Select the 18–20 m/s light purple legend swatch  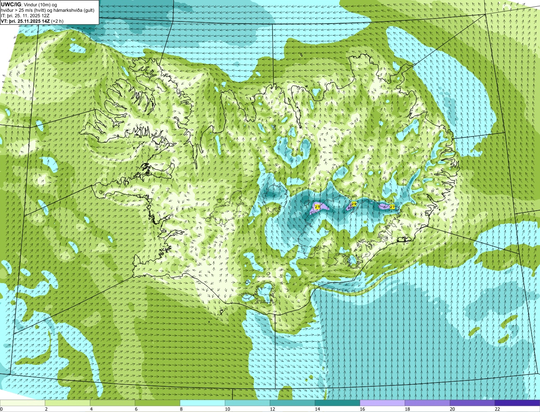tap(427, 403)
